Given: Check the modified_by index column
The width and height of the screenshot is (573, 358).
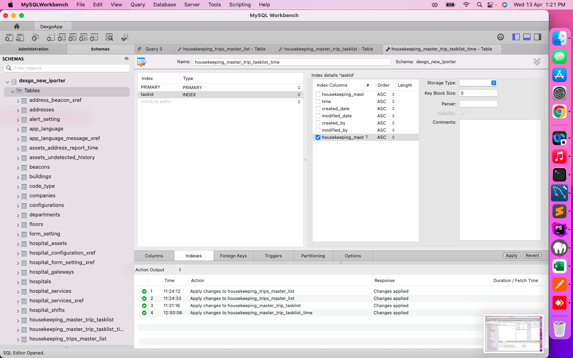Looking at the screenshot, I should click(x=318, y=130).
